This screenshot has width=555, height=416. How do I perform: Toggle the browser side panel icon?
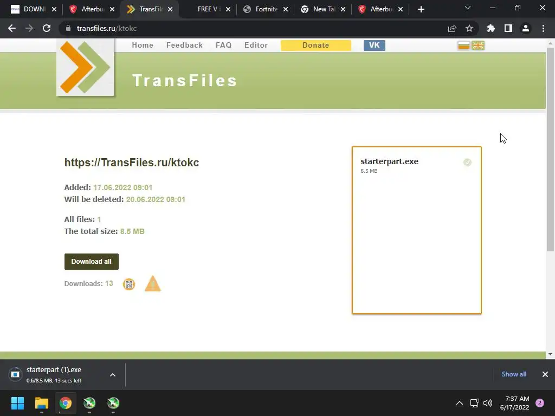(508, 28)
